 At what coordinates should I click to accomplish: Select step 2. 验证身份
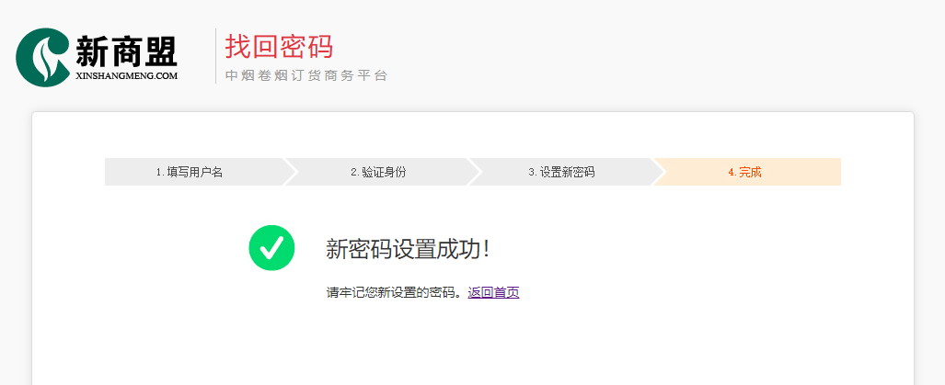378,172
